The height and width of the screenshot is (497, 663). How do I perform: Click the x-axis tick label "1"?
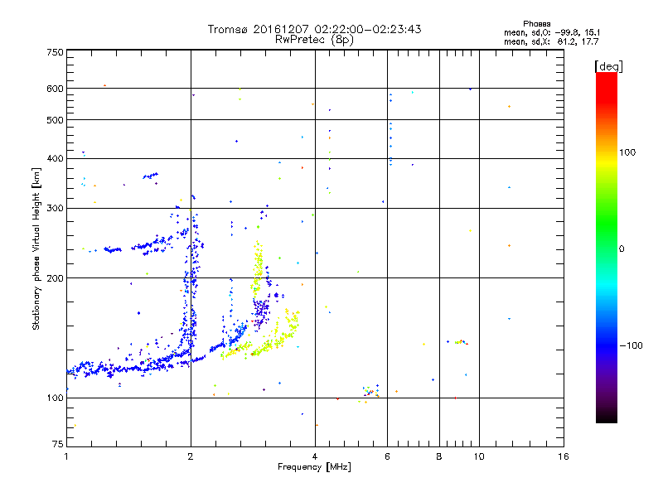(66, 456)
